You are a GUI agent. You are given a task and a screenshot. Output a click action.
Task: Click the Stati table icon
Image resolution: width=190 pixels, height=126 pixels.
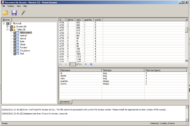[x=18, y=54]
